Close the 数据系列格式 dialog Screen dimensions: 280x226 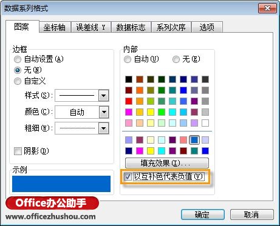[x=267, y=8]
